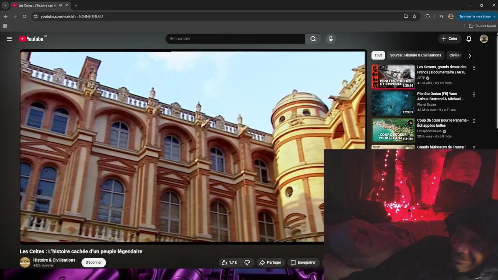Open the tab search dropdown arrow
Viewport: 498px width, 280px height.
point(5,5)
